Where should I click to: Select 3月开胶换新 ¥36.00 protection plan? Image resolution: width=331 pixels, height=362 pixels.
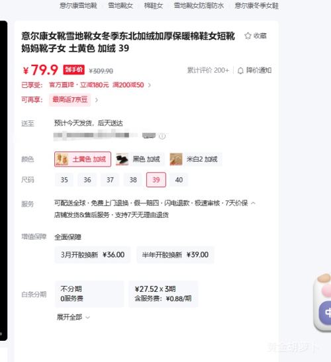[93, 255]
